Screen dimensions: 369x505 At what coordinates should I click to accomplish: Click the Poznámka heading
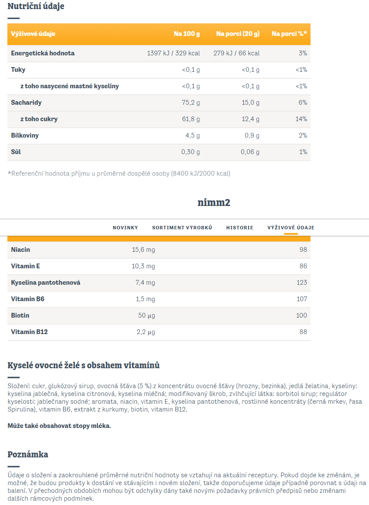pyautogui.click(x=28, y=455)
